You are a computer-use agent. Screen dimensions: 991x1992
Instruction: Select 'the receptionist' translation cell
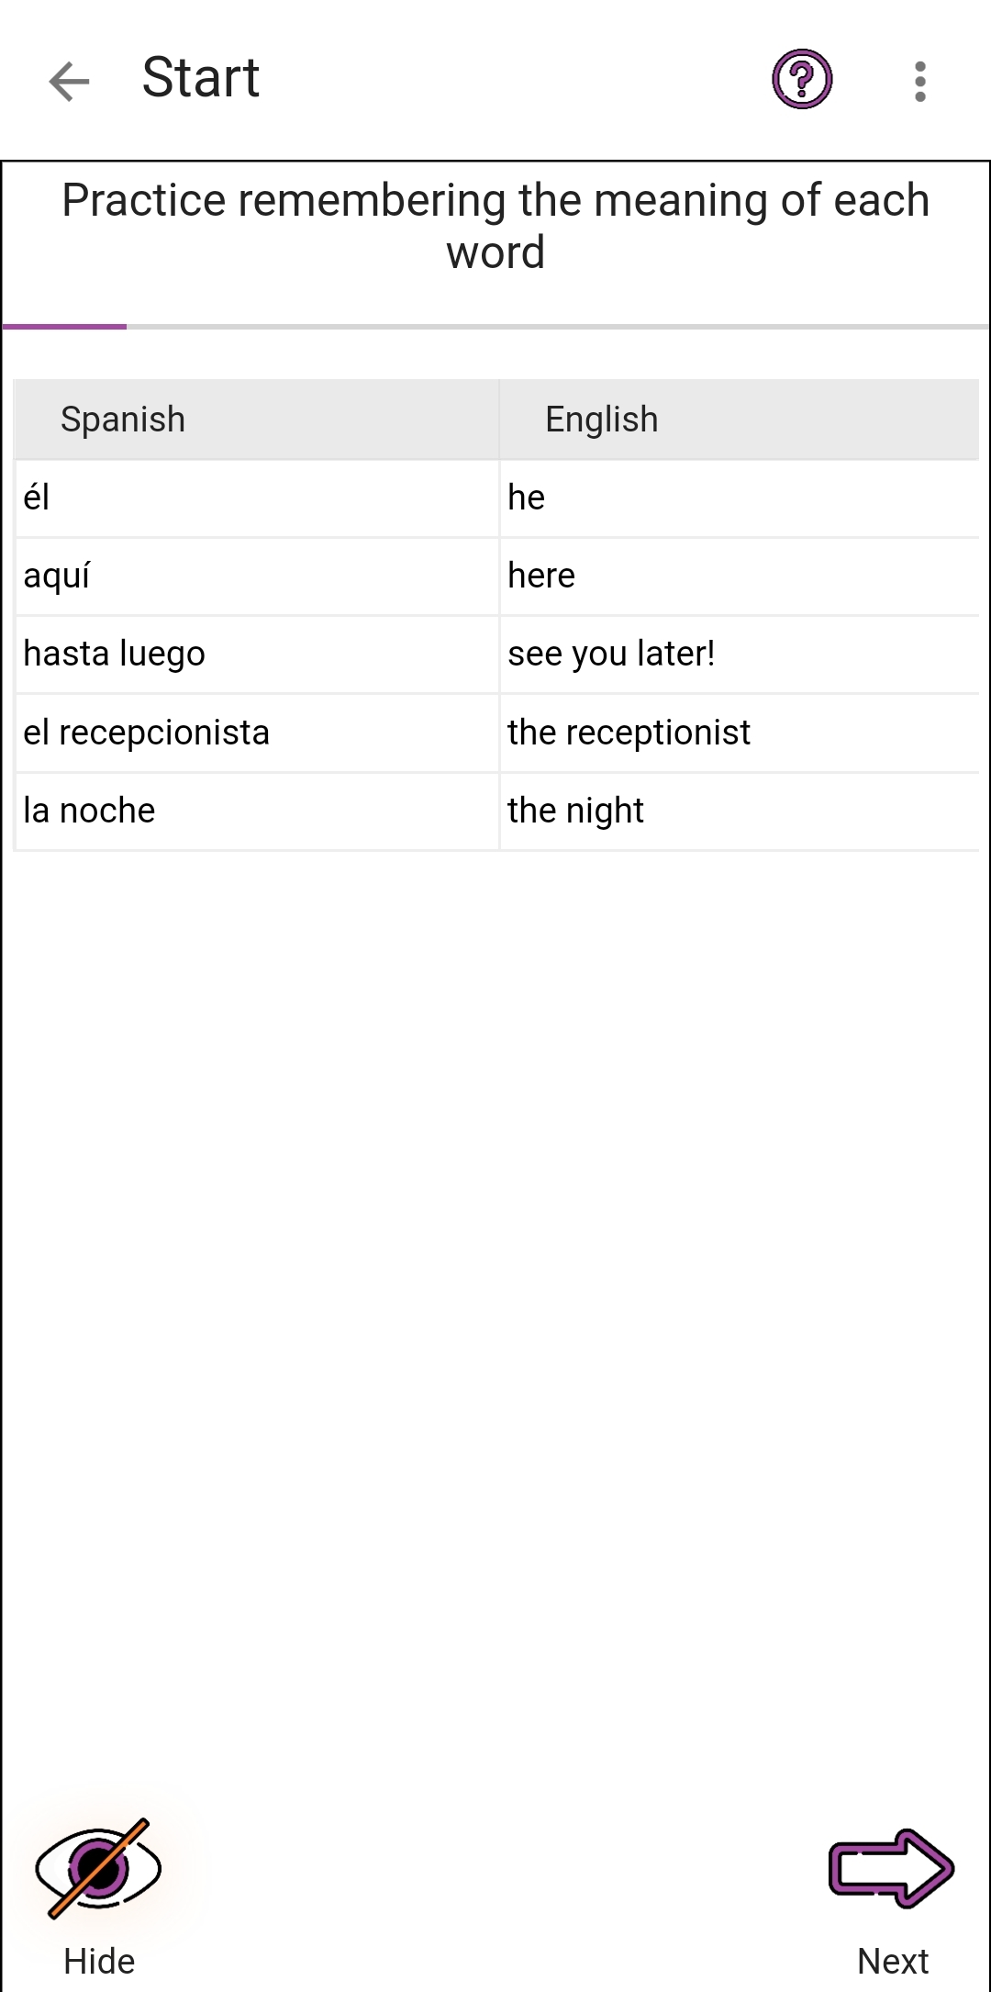740,733
